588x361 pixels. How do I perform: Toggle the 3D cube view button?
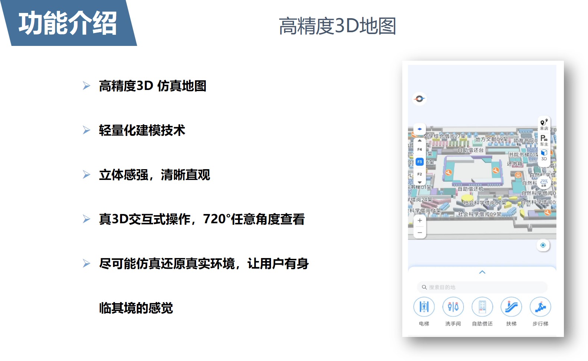point(544,155)
